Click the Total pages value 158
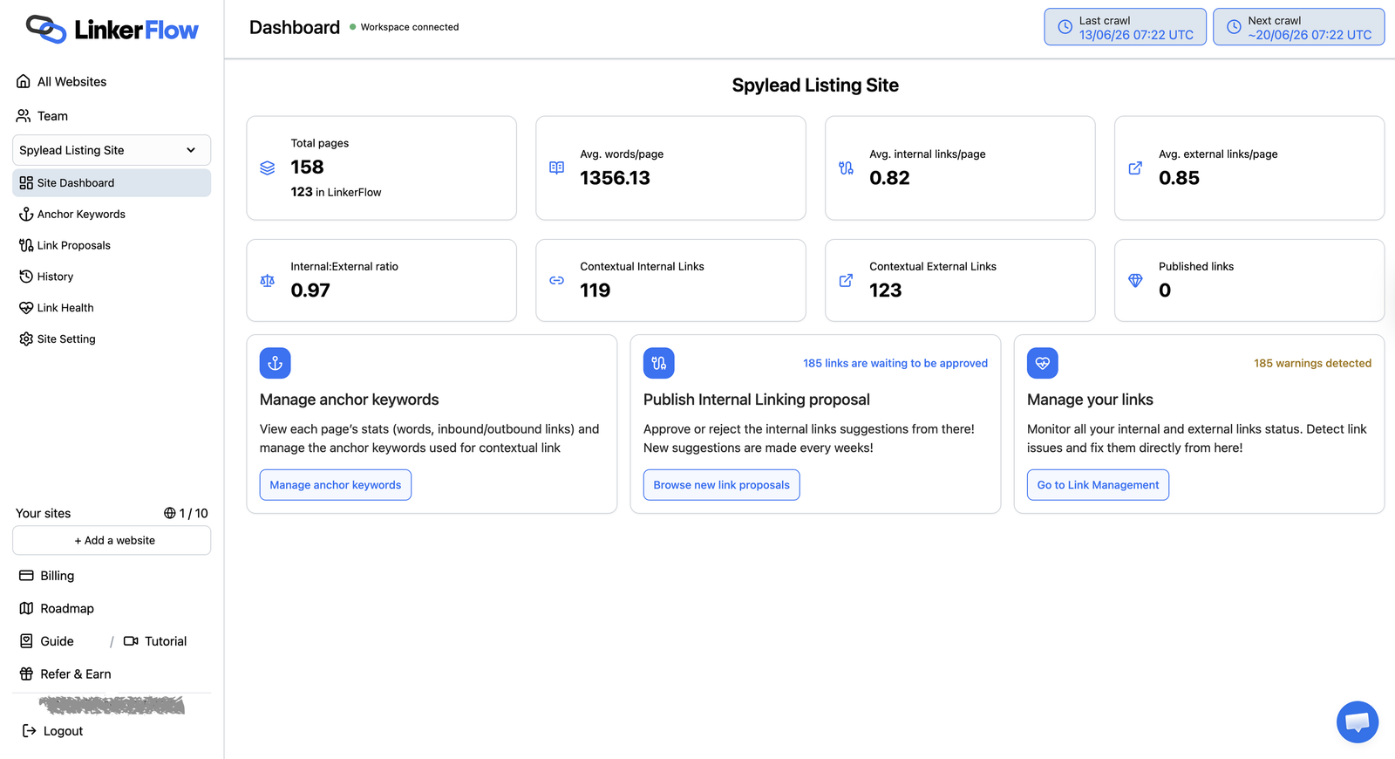 [x=307, y=167]
